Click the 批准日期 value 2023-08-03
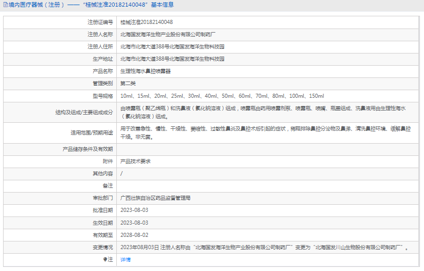Viewport: 424px width, 271px height. click(x=134, y=210)
